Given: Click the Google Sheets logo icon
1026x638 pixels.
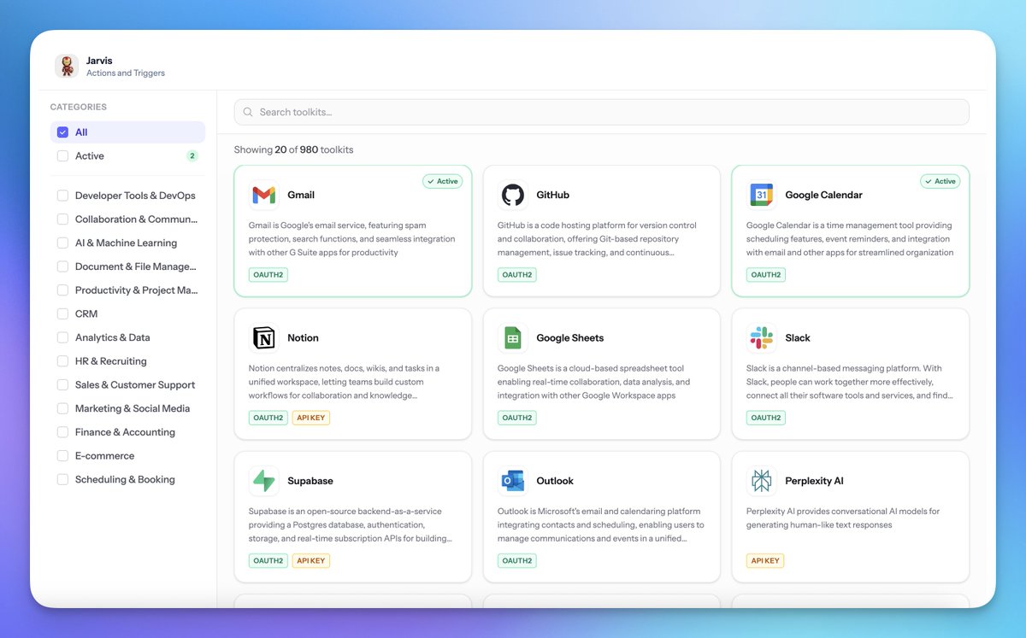Looking at the screenshot, I should coord(512,338).
